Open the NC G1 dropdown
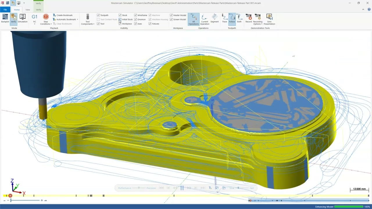The height and width of the screenshot is (209, 372). pos(34,24)
